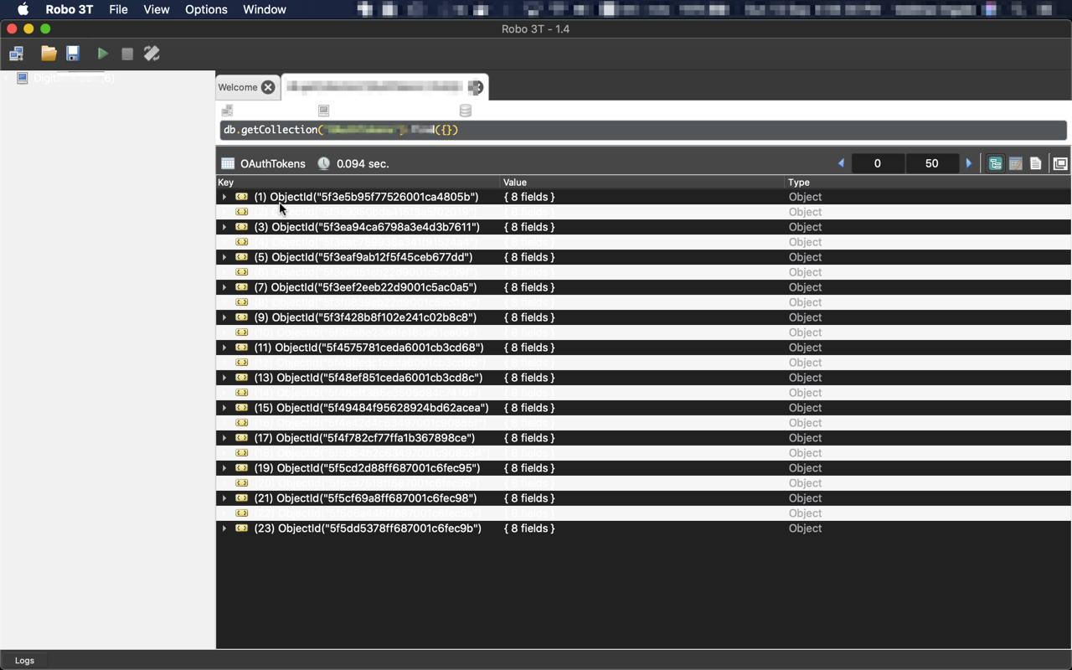Viewport: 1072px width, 670px height.
Task: Click the limit field showing 50
Action: [x=931, y=163]
